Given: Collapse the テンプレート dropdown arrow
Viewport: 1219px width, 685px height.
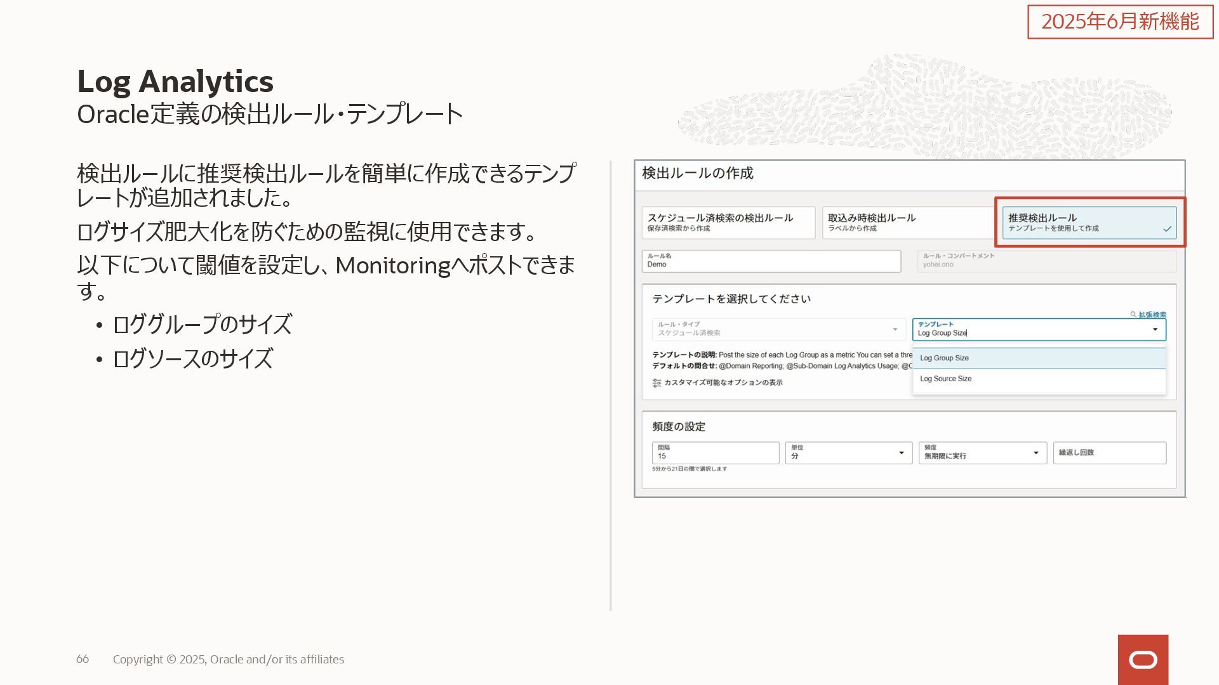Looking at the screenshot, I should pyautogui.click(x=1155, y=329).
